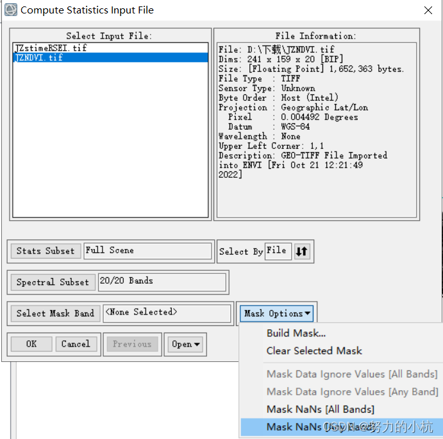Choose Mask Data Ignore Values [All Bands]

click(352, 374)
